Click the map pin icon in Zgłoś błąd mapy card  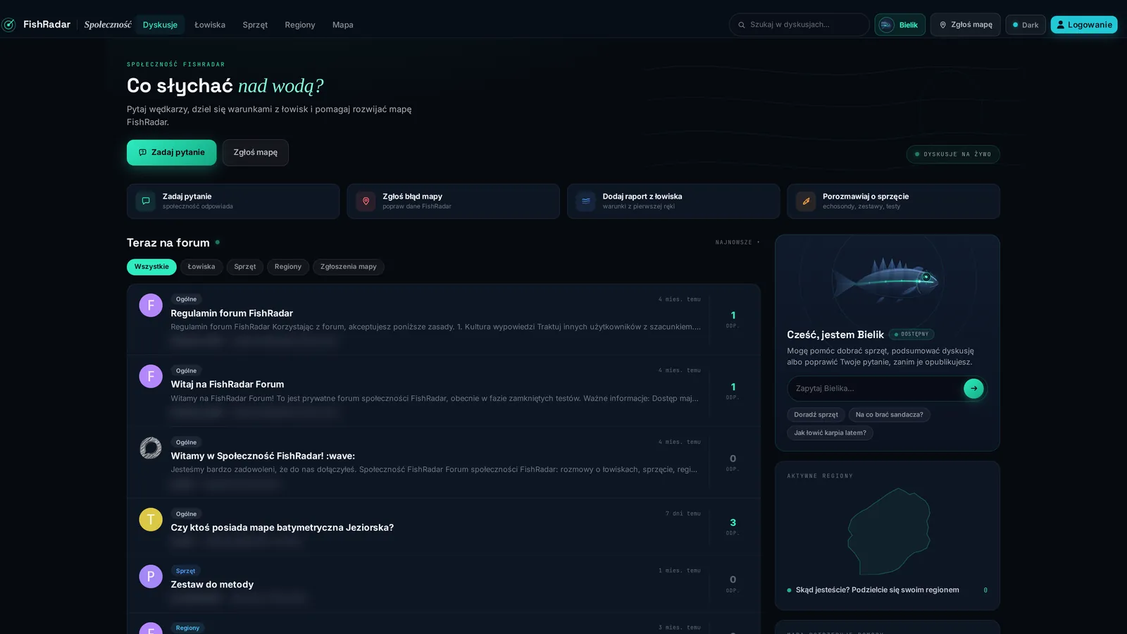366,201
